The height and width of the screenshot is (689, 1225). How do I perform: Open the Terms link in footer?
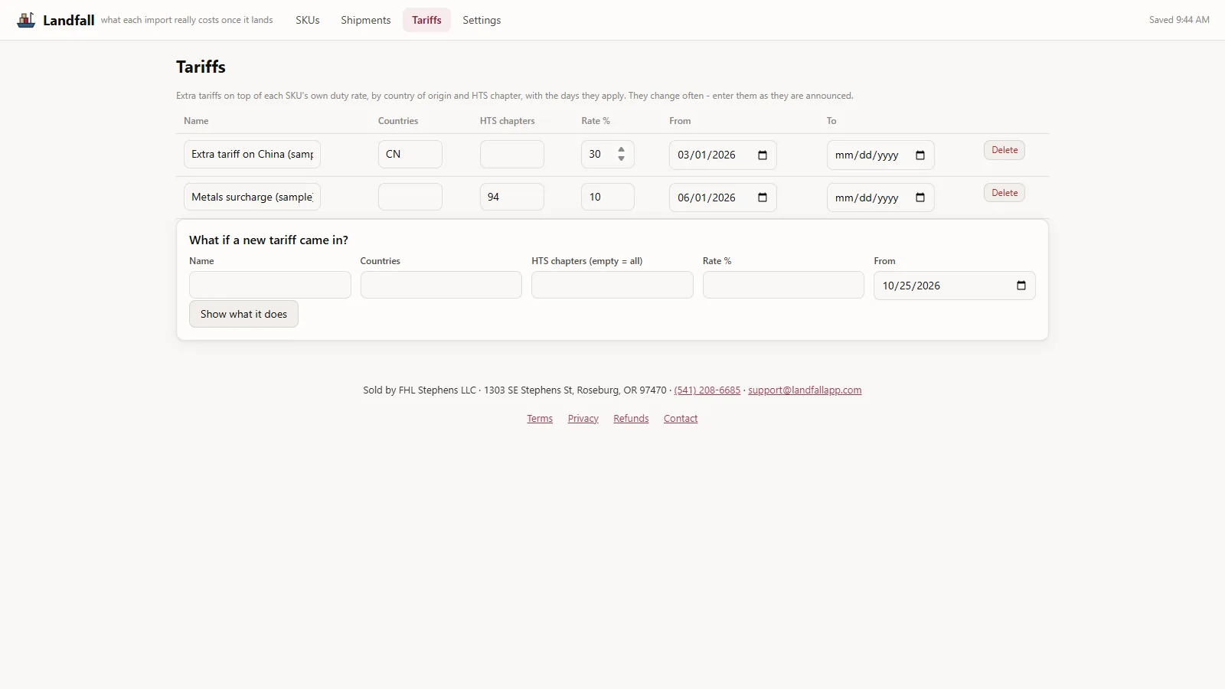tap(540, 418)
